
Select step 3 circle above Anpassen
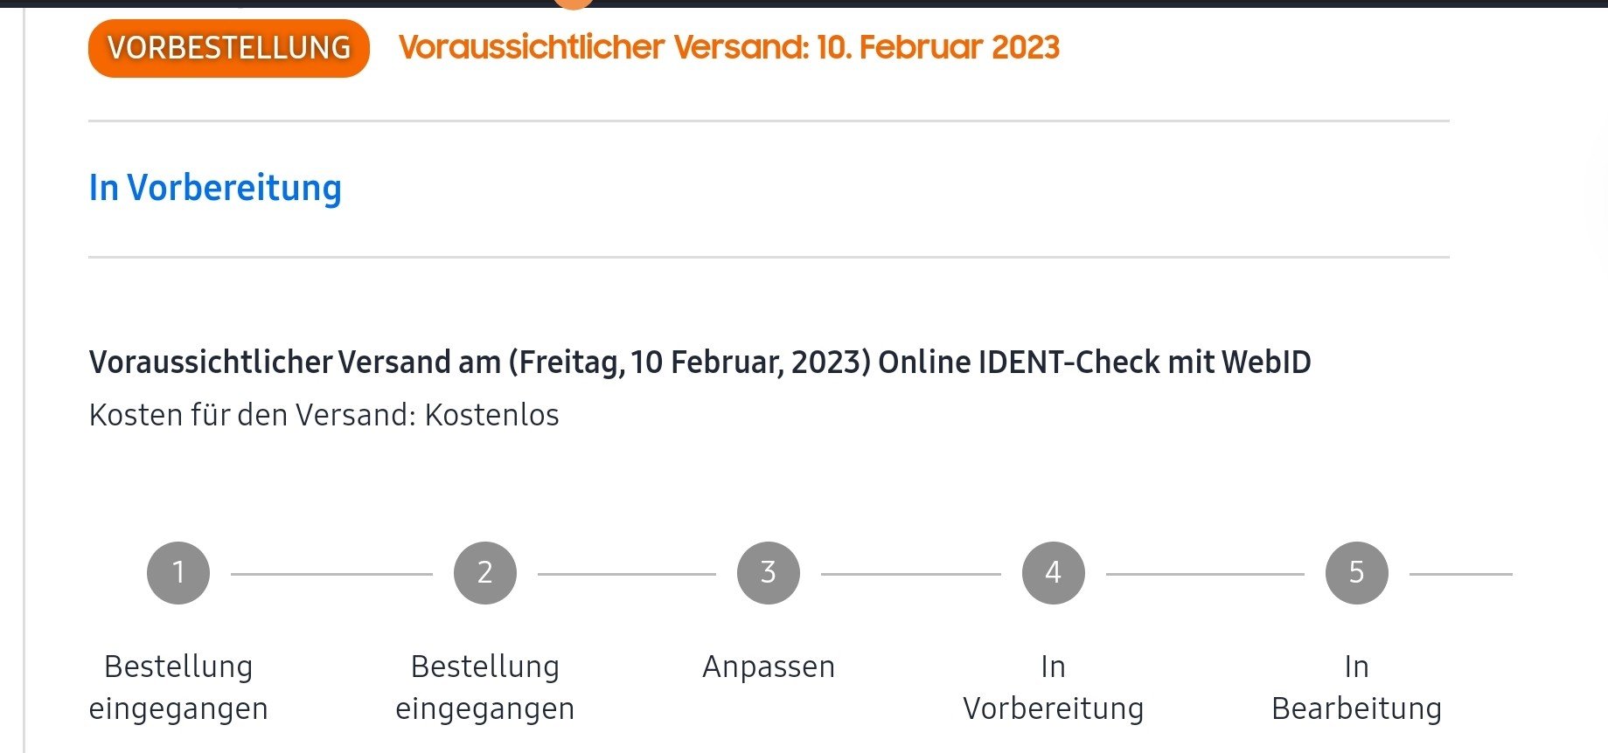click(x=769, y=573)
